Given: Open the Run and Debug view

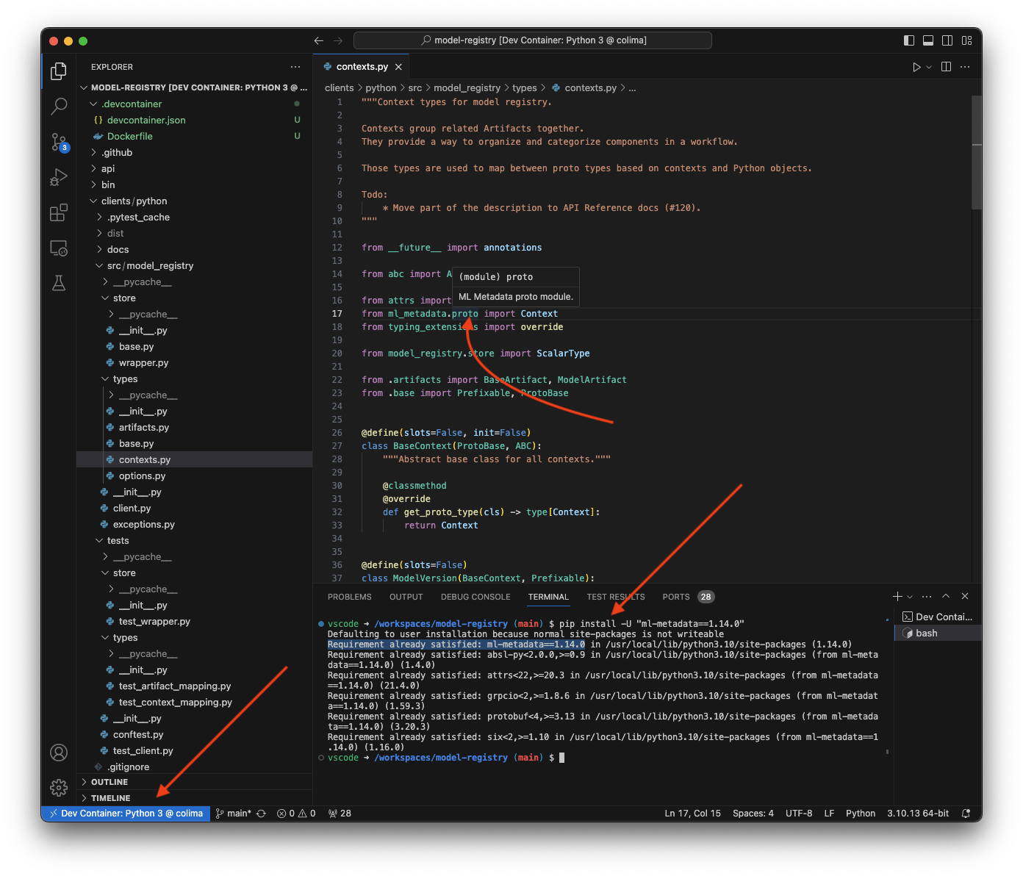Looking at the screenshot, I should (59, 177).
